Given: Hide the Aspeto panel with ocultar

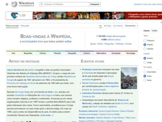Looking at the screenshot, I should pos(154,31).
